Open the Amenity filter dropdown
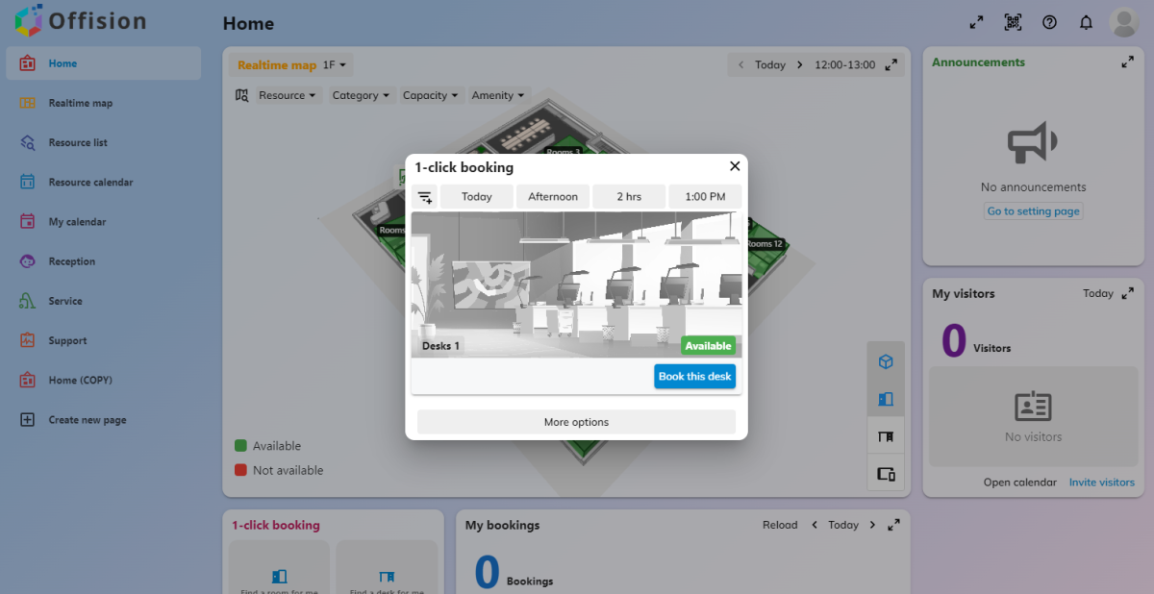 [498, 95]
